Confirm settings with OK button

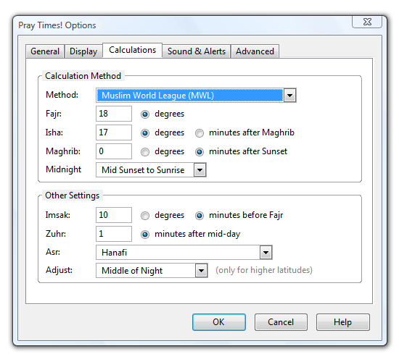click(x=219, y=322)
